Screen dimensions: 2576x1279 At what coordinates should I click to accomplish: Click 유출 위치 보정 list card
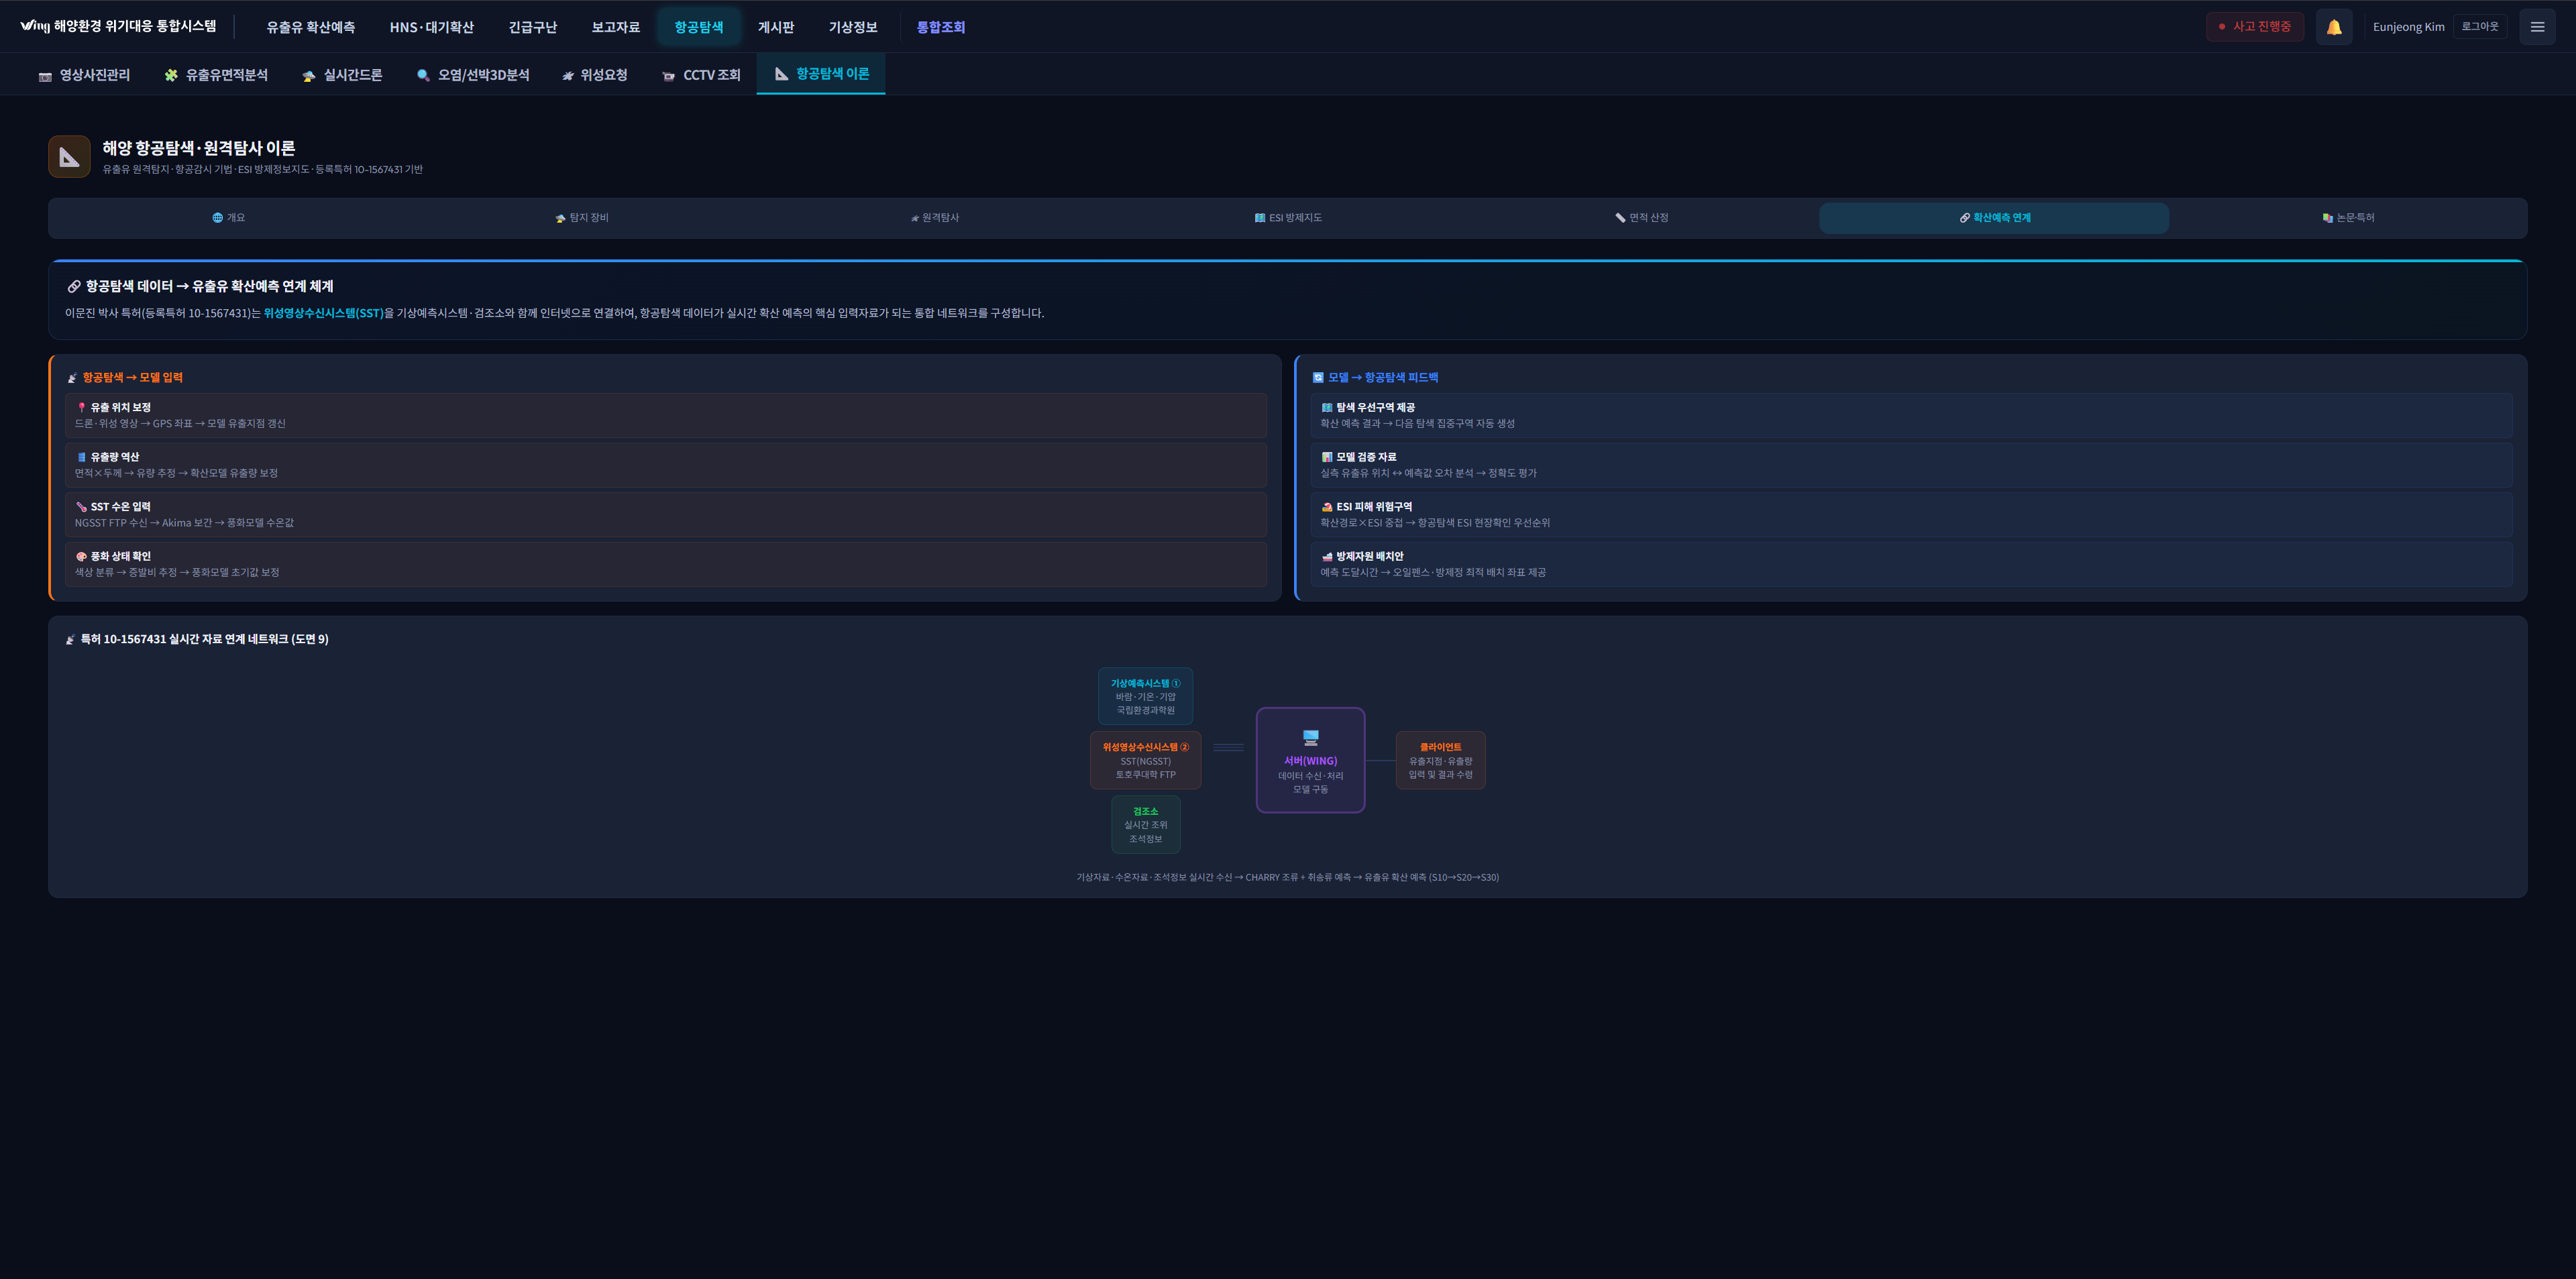pos(666,415)
